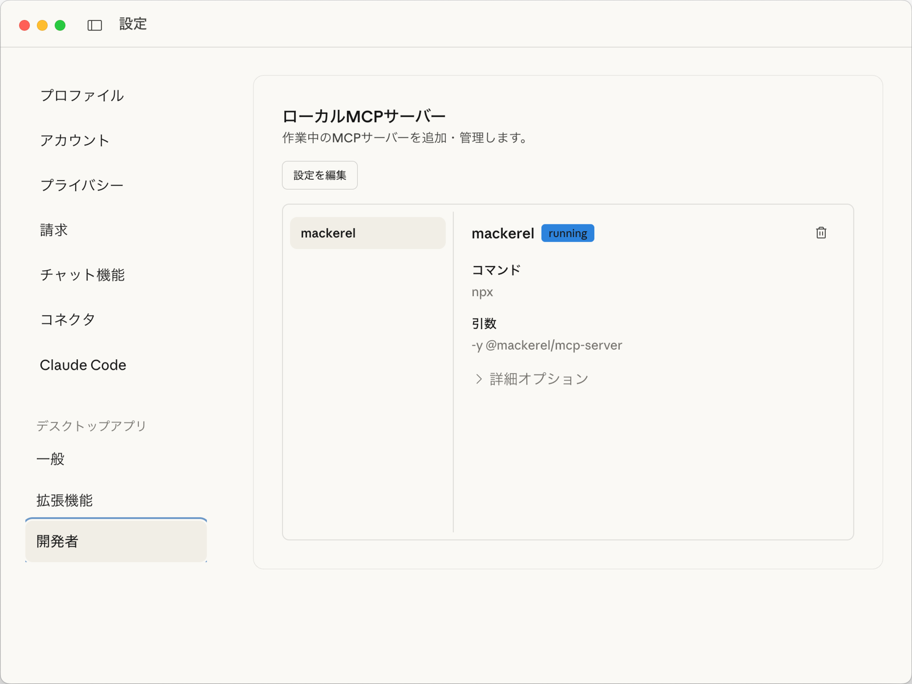Switch to チャット機能 settings
The image size is (912, 684).
(x=83, y=275)
